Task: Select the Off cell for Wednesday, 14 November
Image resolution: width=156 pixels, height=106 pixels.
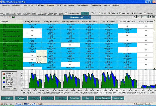Action: 70,44
